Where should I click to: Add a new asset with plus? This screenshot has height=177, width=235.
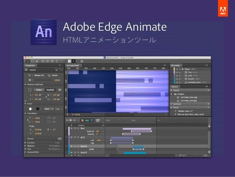click(208, 90)
